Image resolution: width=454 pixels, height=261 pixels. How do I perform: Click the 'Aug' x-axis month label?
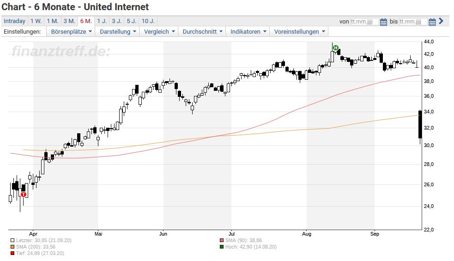[x=307, y=234]
